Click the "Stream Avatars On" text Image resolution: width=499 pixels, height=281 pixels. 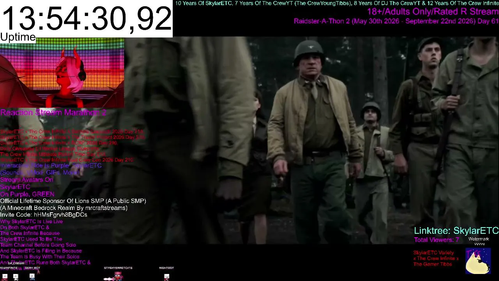pos(27,180)
